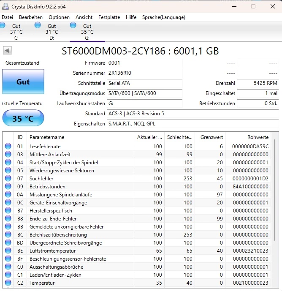Open the Hilfe menu
The width and height of the screenshot is (282, 291).
pyautogui.click(x=131, y=17)
